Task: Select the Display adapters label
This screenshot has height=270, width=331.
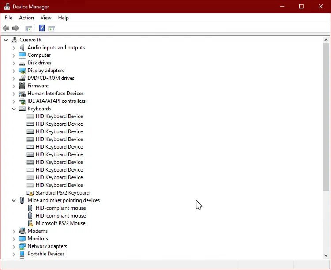Action: [x=46, y=71]
